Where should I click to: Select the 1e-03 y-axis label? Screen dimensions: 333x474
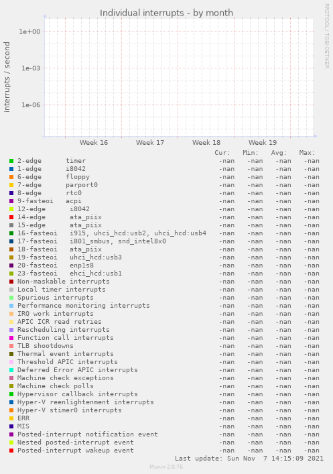31,68
